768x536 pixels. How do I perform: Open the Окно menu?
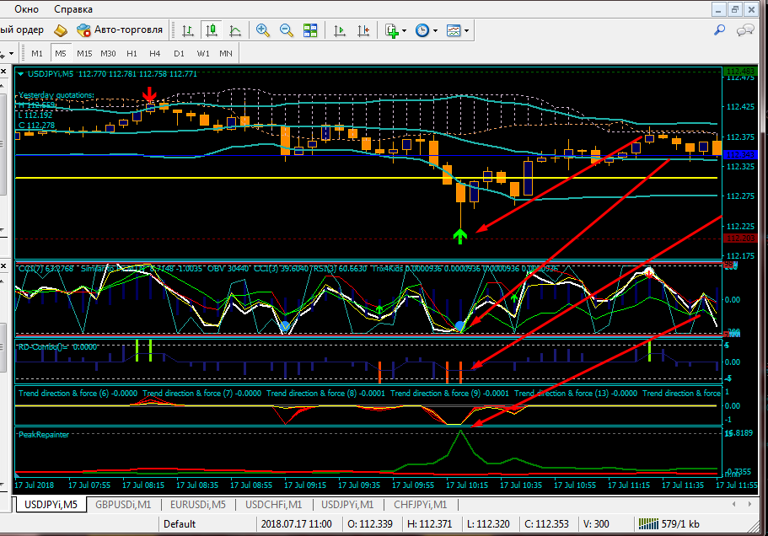tap(26, 8)
